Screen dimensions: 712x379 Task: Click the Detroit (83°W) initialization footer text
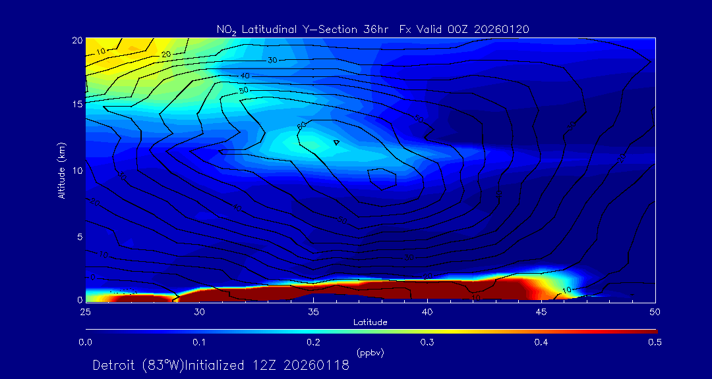221,366
